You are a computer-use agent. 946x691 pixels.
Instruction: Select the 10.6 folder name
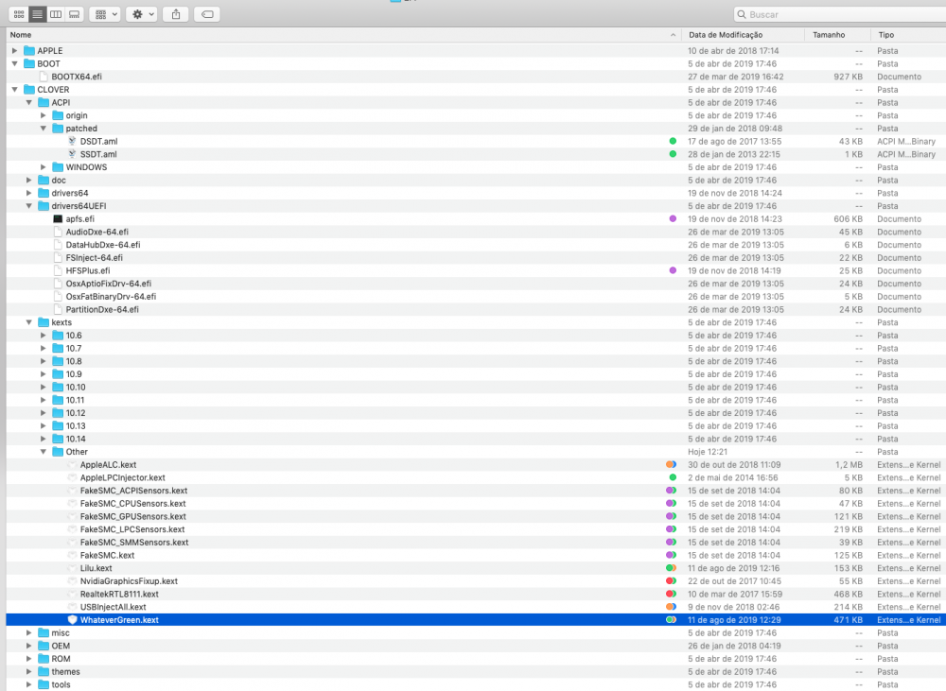74,336
